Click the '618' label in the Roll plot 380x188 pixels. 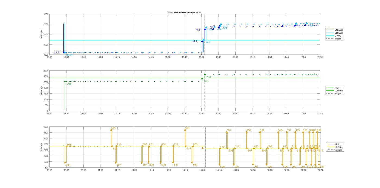coord(237,146)
